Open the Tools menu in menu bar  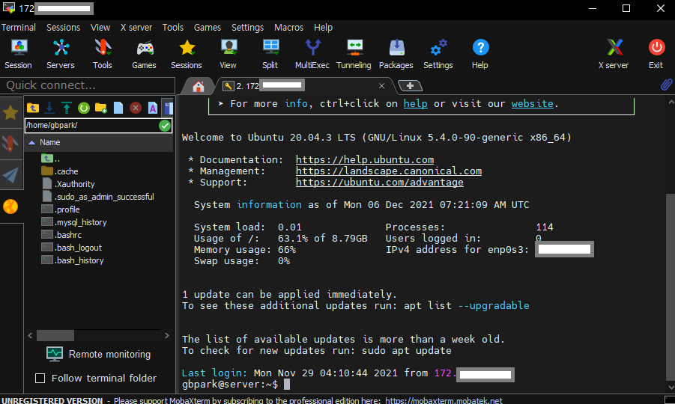point(173,28)
